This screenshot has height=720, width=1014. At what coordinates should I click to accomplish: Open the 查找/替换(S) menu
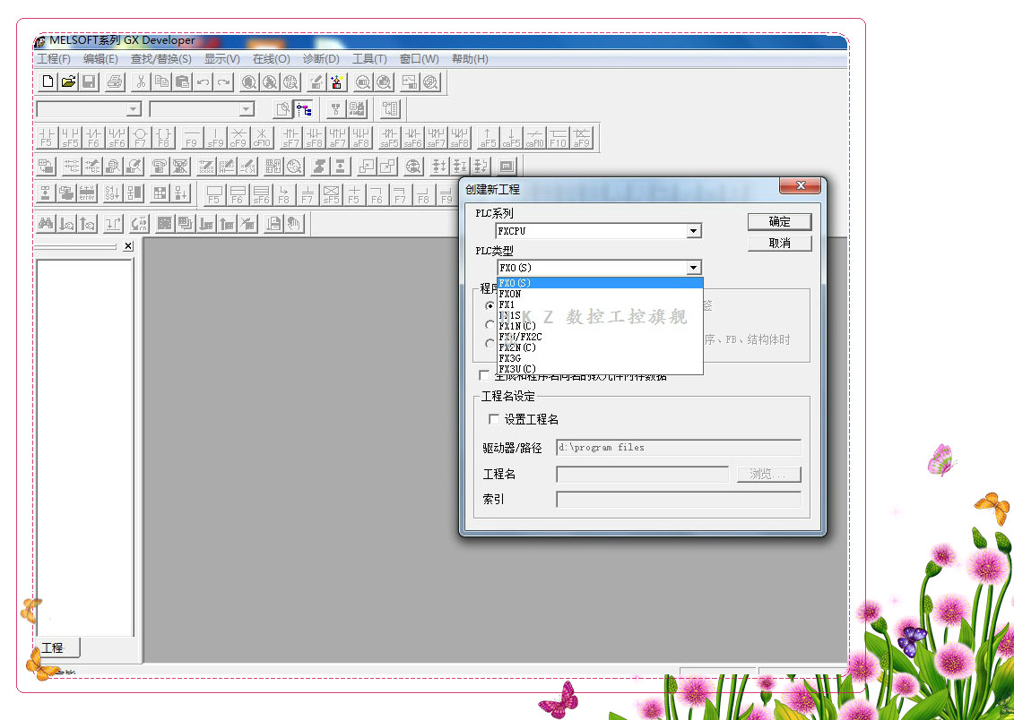pos(161,59)
